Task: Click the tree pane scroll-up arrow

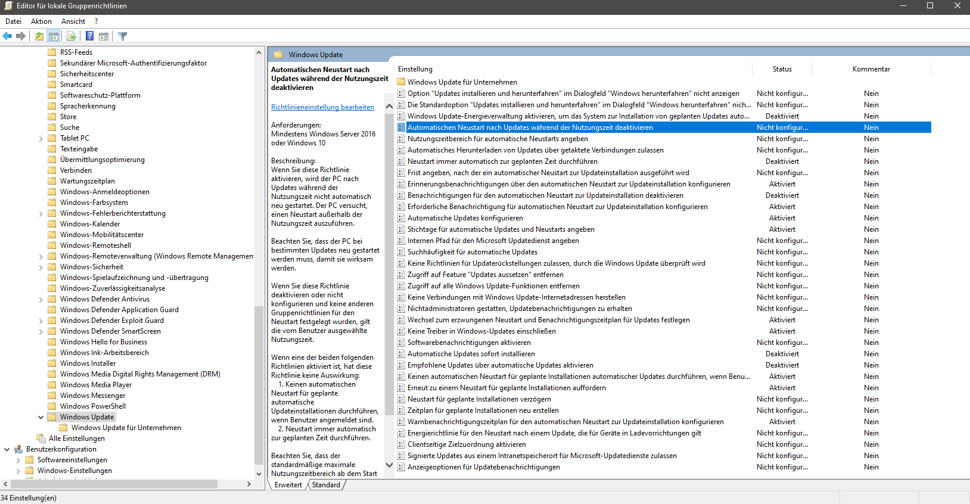Action: (259, 52)
